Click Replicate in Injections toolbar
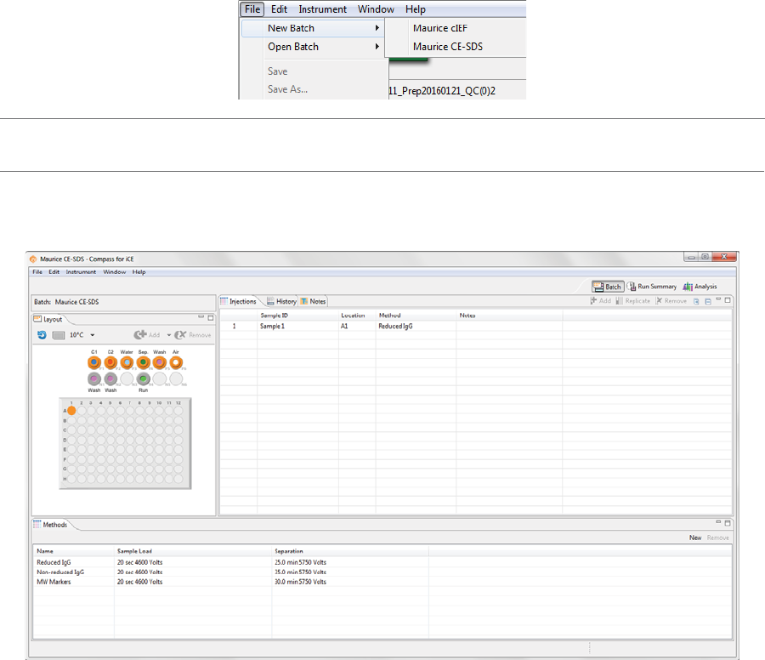 point(632,301)
